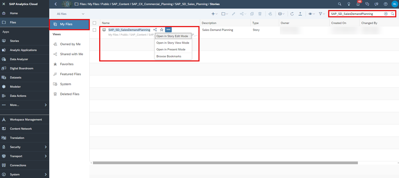Open the funnel Filter dropdown

(322, 14)
